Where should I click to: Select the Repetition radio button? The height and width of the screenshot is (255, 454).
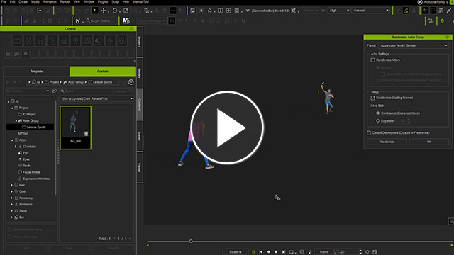point(377,121)
